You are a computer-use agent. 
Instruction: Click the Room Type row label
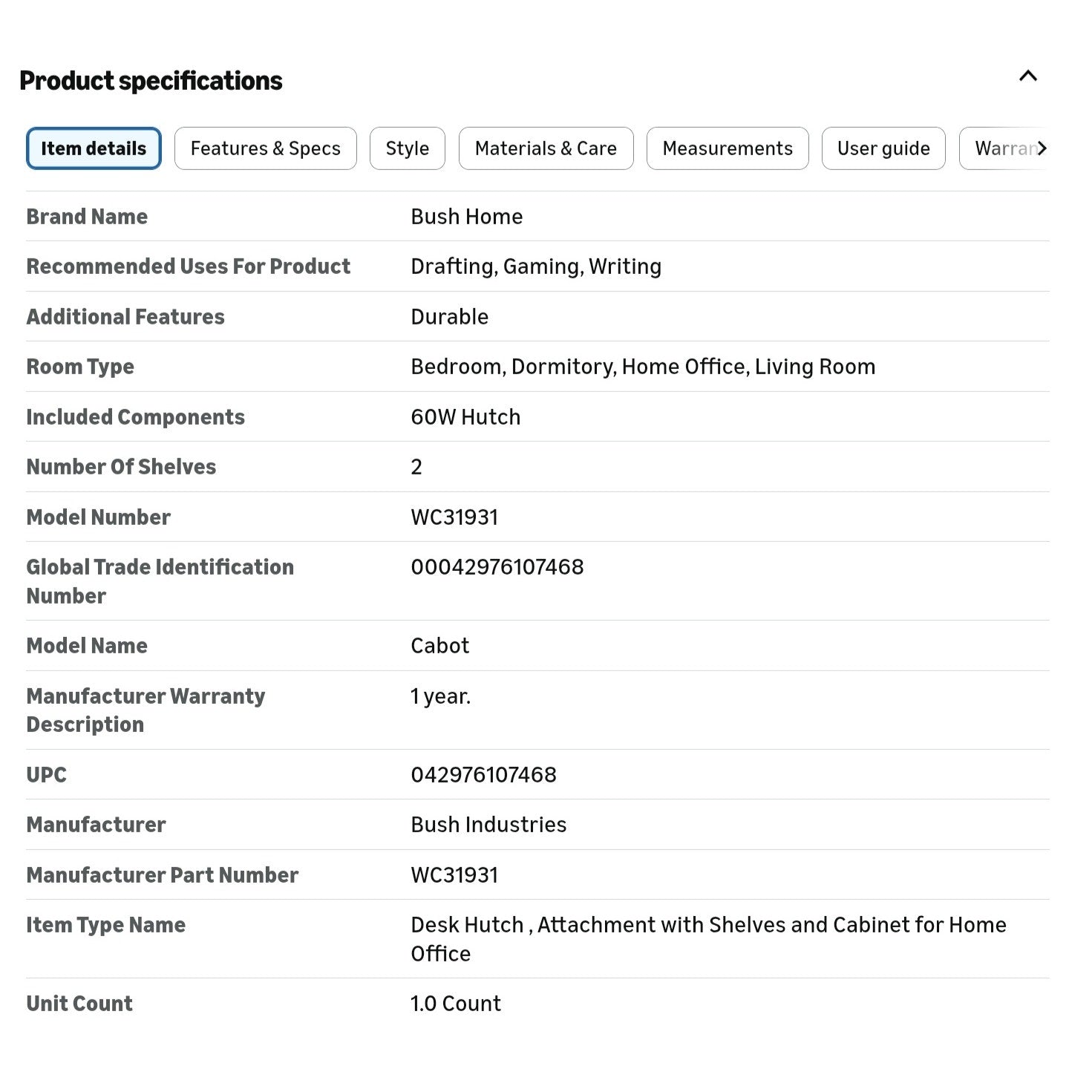pos(80,367)
